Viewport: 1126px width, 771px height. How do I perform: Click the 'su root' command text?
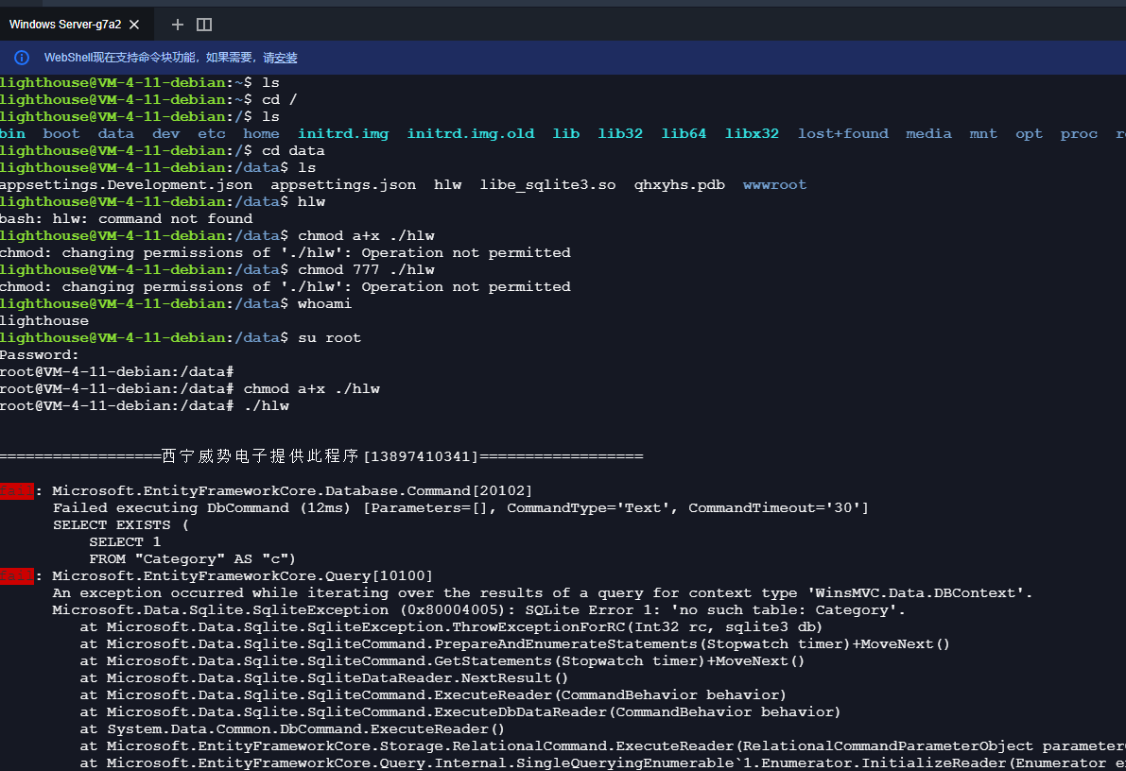point(329,337)
